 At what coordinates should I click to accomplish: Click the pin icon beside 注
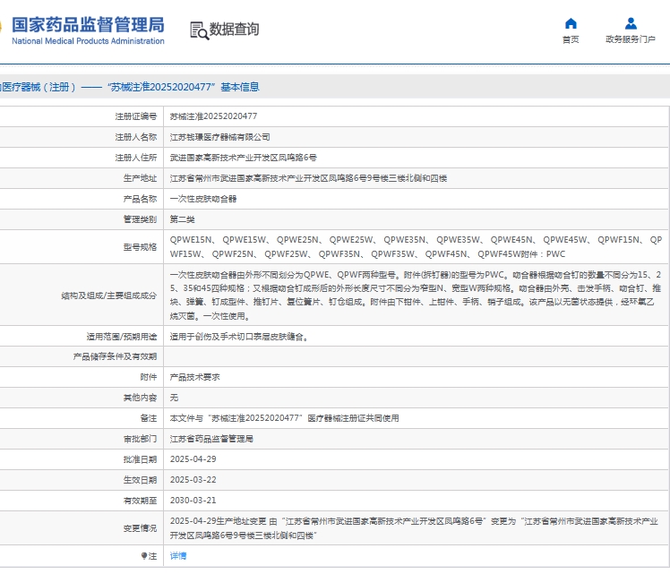144,556
